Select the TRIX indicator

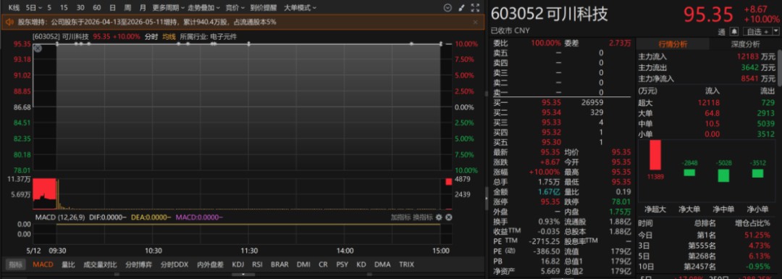(x=406, y=265)
